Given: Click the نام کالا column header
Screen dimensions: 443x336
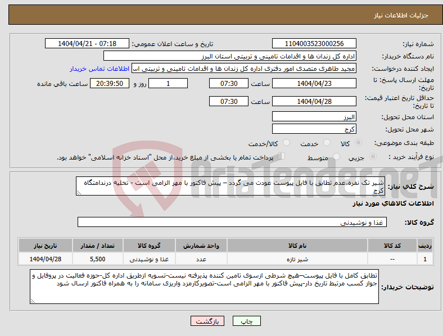Looking at the screenshot, I should pyautogui.click(x=297, y=246).
